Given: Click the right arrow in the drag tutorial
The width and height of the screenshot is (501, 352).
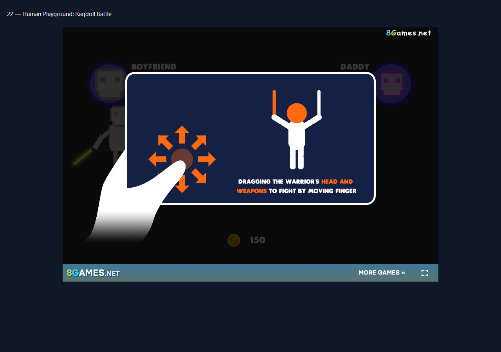Looking at the screenshot, I should coord(207,159).
